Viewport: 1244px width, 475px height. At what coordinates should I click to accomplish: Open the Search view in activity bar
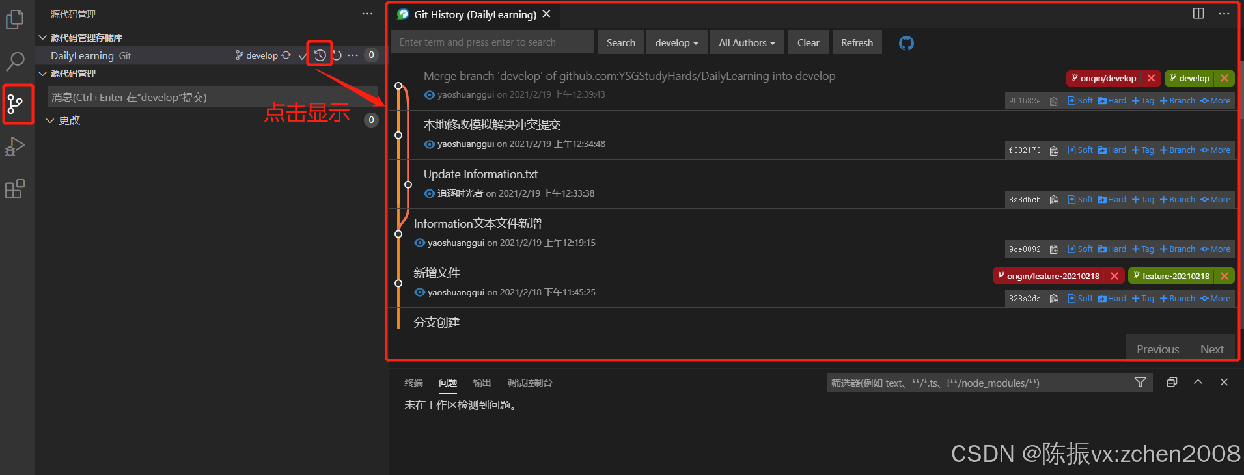click(x=15, y=61)
